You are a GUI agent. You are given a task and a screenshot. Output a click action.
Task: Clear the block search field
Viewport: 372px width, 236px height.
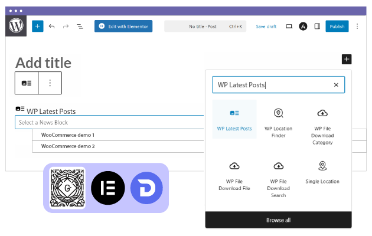click(336, 85)
